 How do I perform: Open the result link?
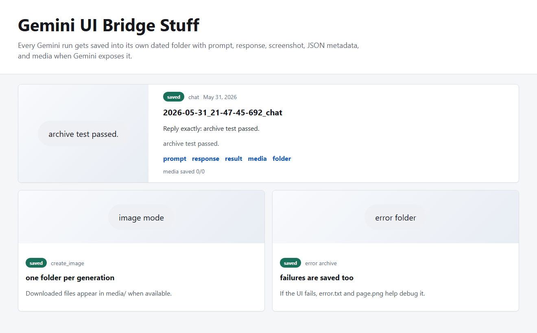pos(234,159)
